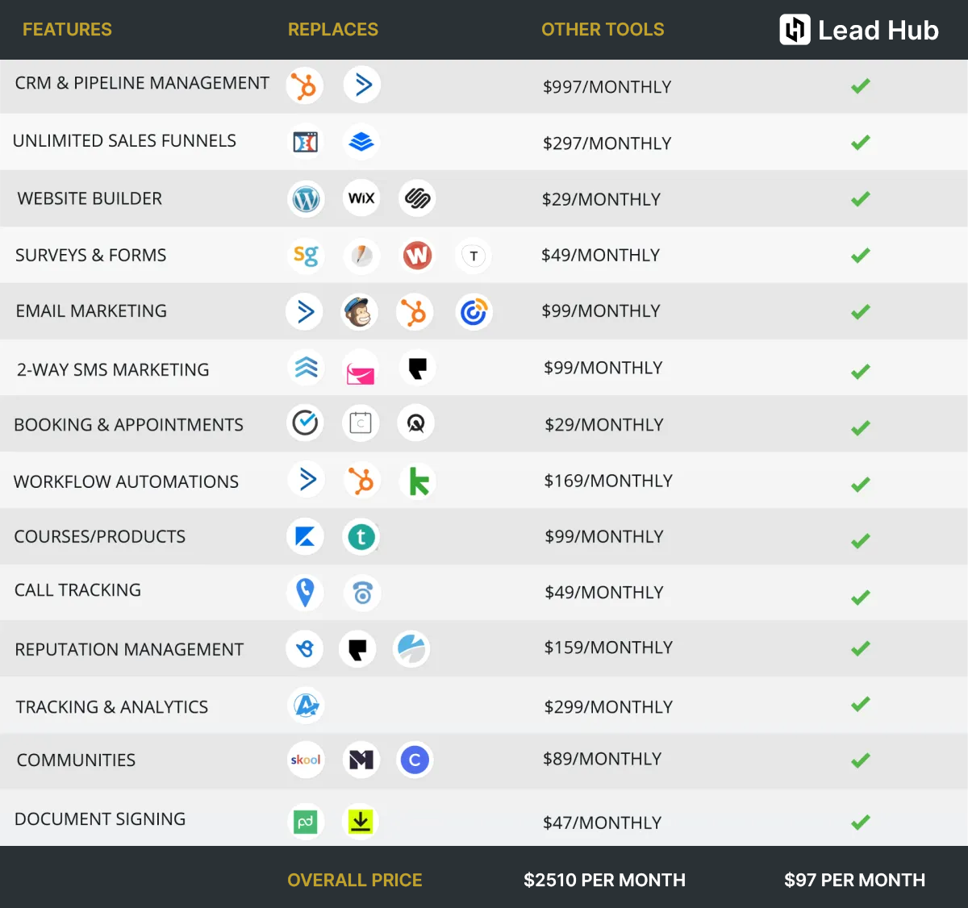Select the dark M icon in Communities row
The image size is (968, 908).
pyautogui.click(x=361, y=760)
